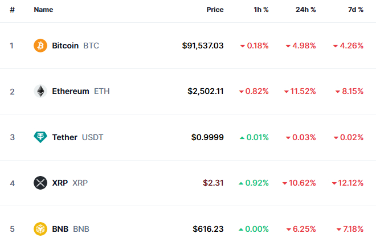Click the Ethereum diamond logo icon

point(40,91)
